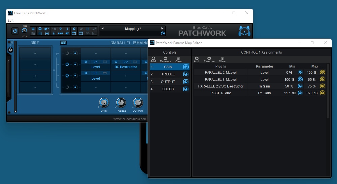Click the GAIN knob in PatchWork main window
This screenshot has height=184, width=337.
(104, 103)
